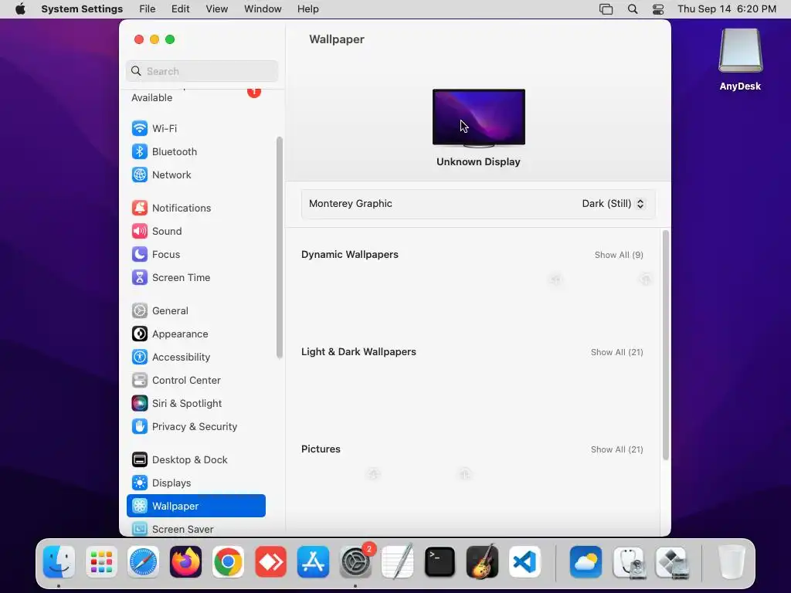Image resolution: width=791 pixels, height=593 pixels.
Task: Launch Safari from the Dock
Action: (143, 561)
